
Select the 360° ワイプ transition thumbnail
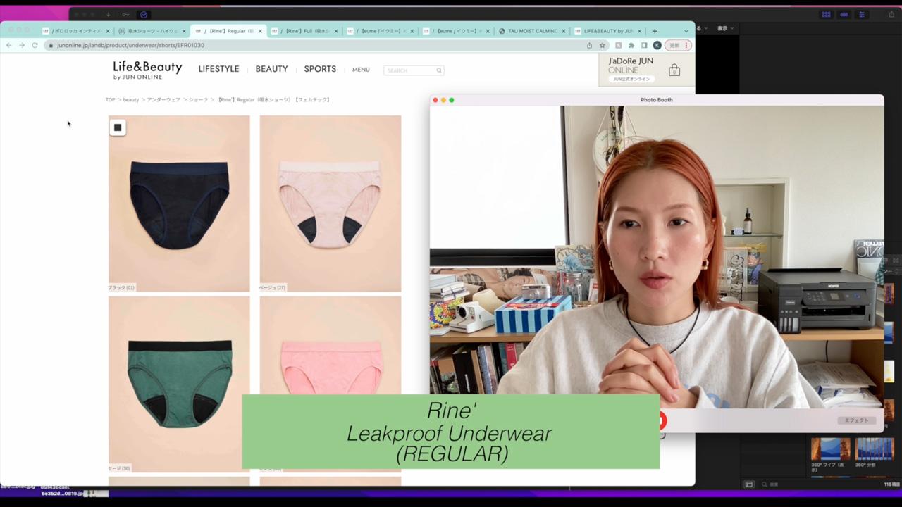click(830, 449)
